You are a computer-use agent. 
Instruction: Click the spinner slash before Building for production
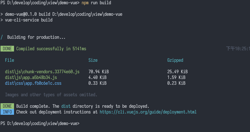[2, 37]
